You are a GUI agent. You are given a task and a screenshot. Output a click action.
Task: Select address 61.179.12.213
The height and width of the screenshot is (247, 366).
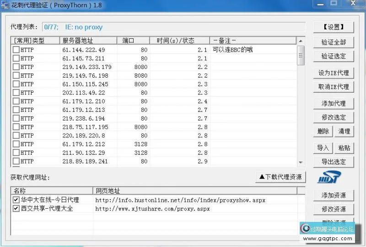pos(84,110)
